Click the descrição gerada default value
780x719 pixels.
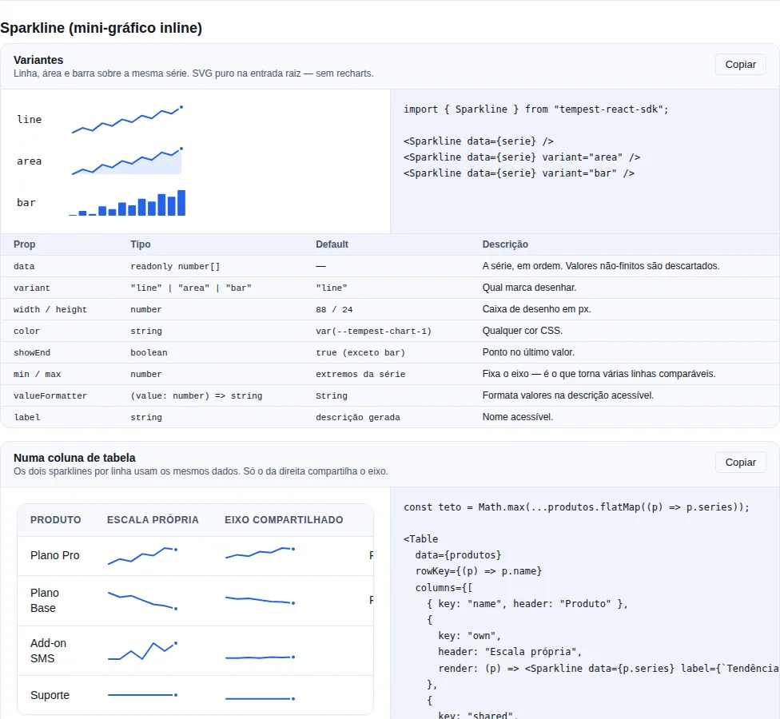tap(358, 417)
